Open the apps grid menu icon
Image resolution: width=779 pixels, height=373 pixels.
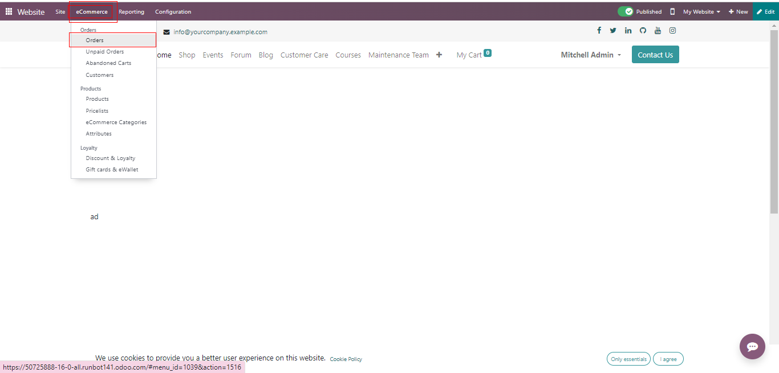(9, 11)
